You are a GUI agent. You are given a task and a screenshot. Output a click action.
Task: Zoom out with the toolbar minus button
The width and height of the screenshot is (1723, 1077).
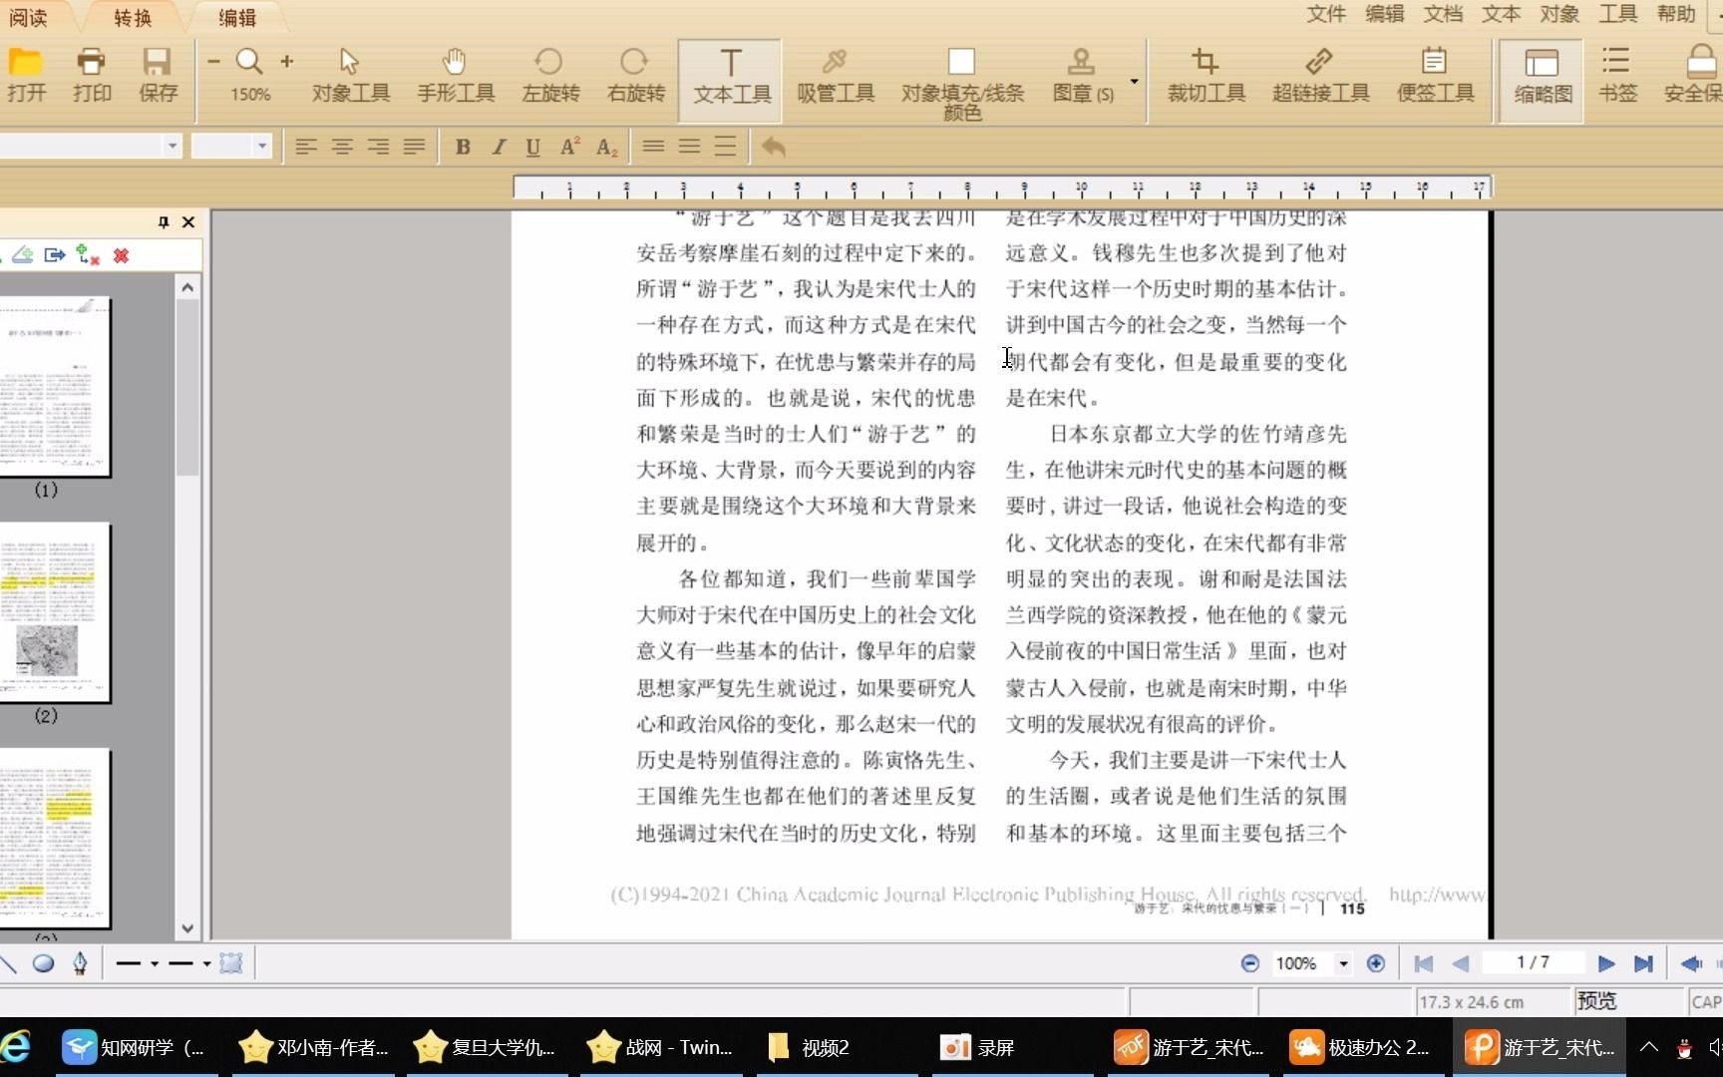[213, 62]
